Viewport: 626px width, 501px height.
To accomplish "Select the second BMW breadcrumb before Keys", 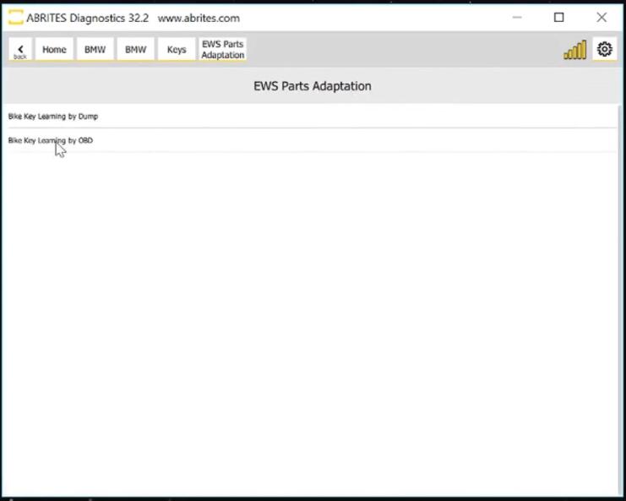I will coord(136,50).
